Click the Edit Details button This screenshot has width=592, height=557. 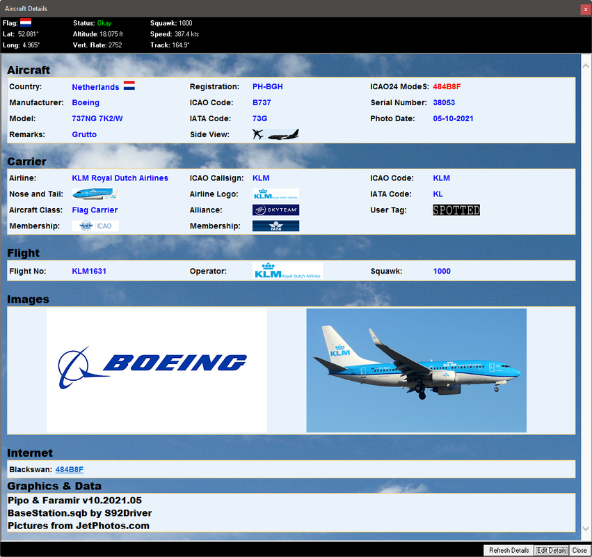coord(552,550)
